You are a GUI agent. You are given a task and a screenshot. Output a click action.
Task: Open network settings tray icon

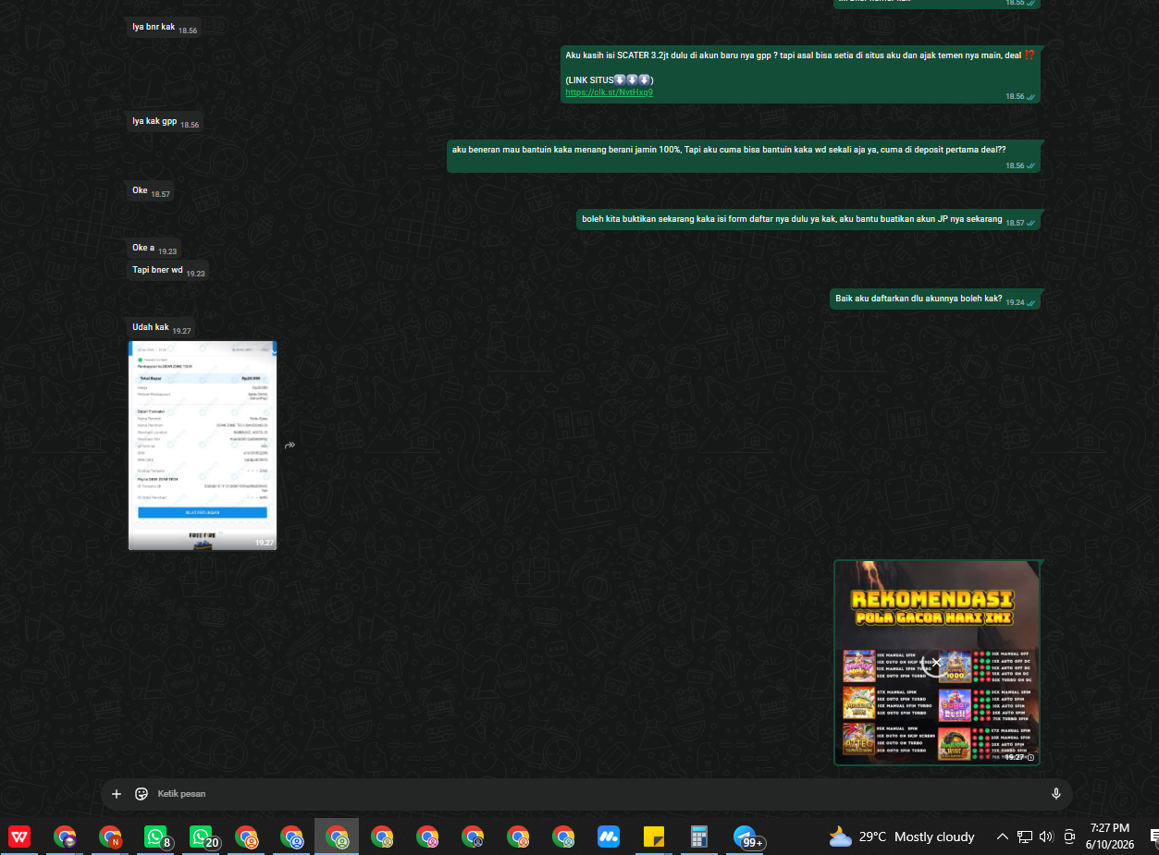(1025, 837)
